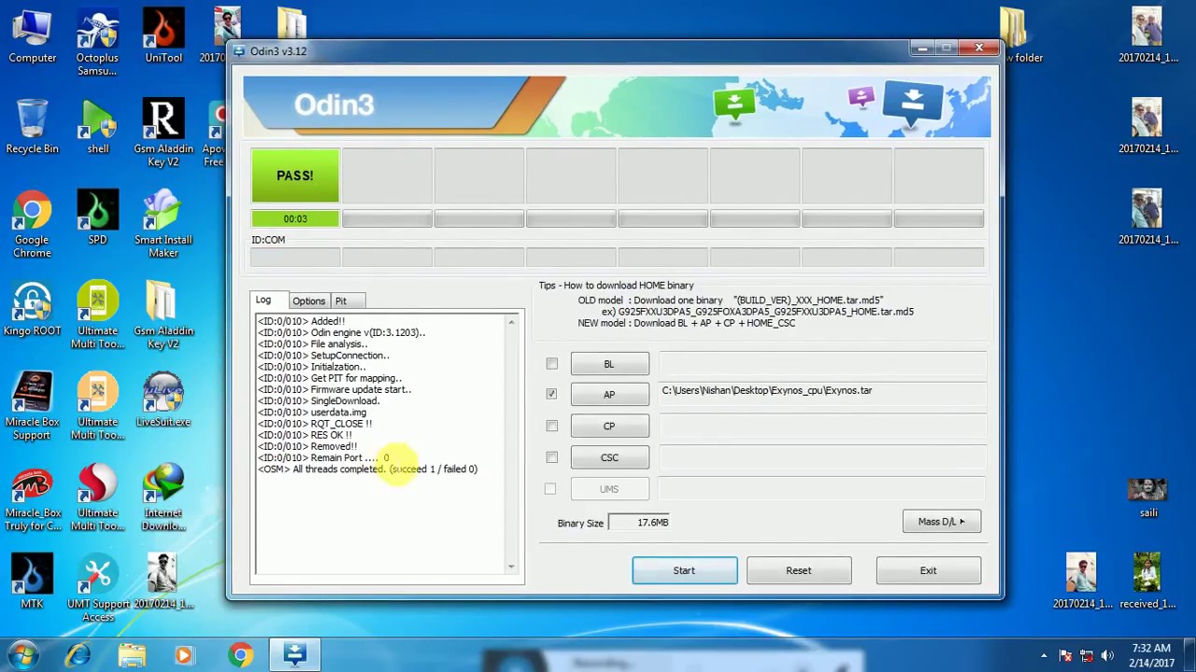Click the Reset button

coord(798,570)
